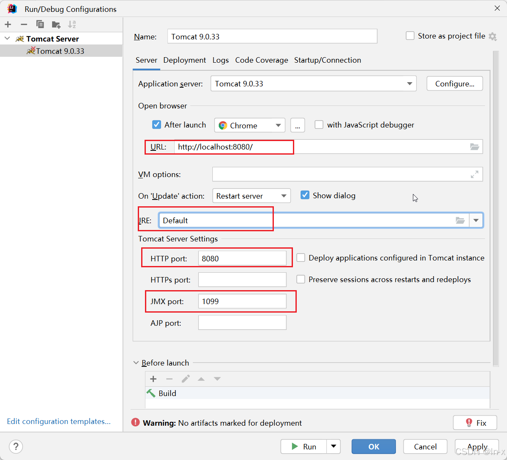Click the Configure... button
This screenshot has width=507, height=460.
454,84
